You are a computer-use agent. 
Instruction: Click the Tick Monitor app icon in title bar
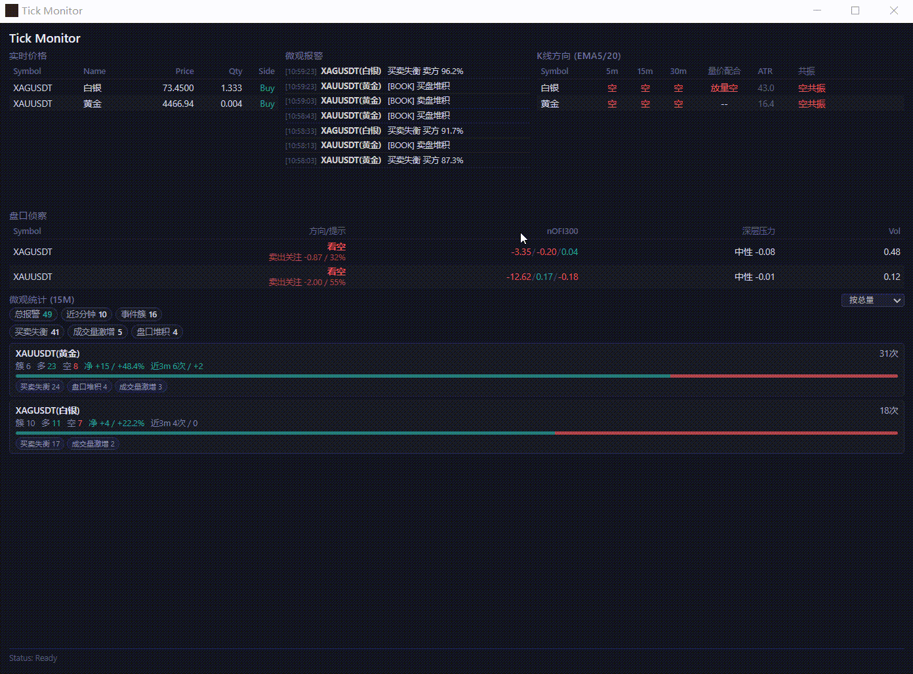pyautogui.click(x=11, y=10)
